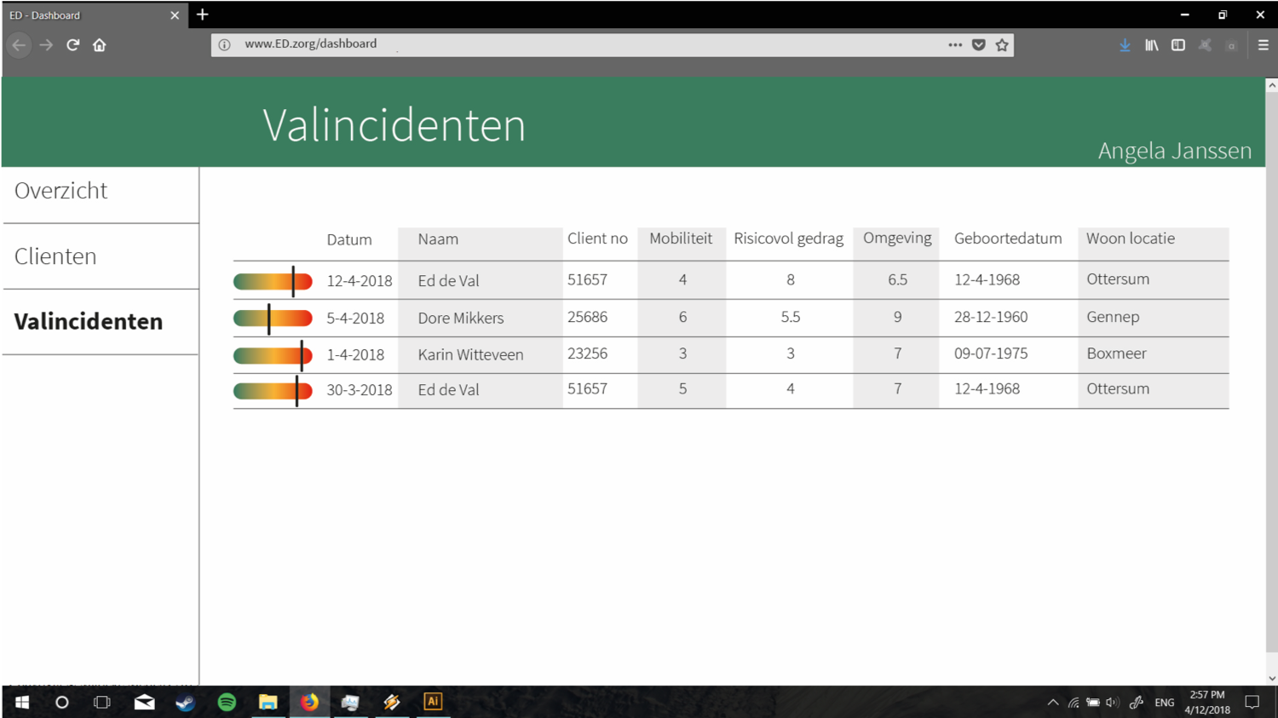1278x718 pixels.
Task: Open the Karin Witteveen name cell
Action: (x=470, y=354)
